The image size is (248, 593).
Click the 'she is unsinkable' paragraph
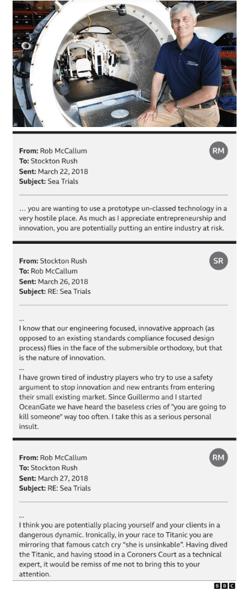tap(120, 550)
